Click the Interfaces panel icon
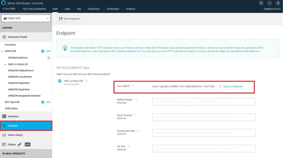The image size is (283, 158). (4, 116)
